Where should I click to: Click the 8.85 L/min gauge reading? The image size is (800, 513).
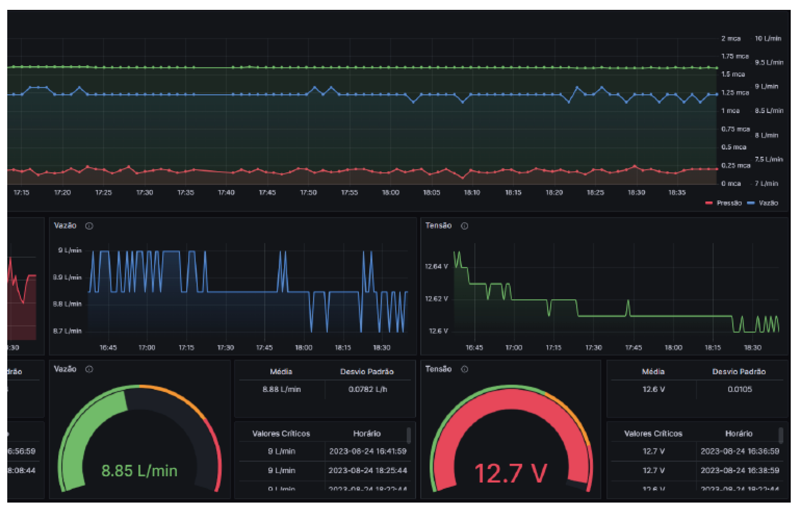tap(139, 471)
